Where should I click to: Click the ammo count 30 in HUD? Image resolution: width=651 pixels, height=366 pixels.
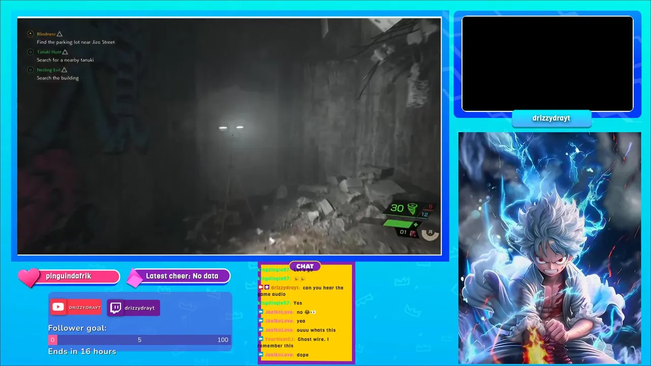pos(397,208)
